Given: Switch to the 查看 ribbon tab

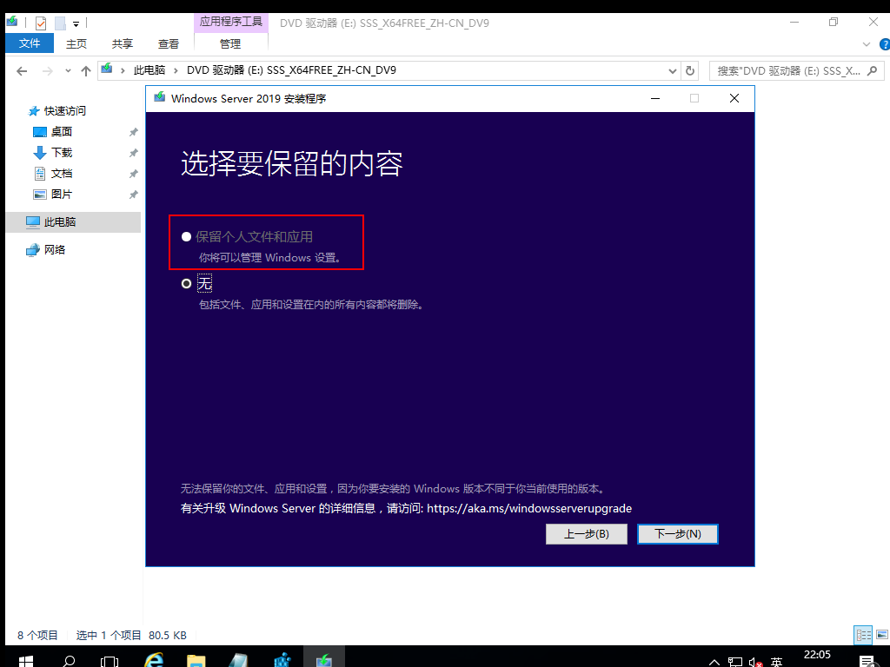Looking at the screenshot, I should click(168, 42).
